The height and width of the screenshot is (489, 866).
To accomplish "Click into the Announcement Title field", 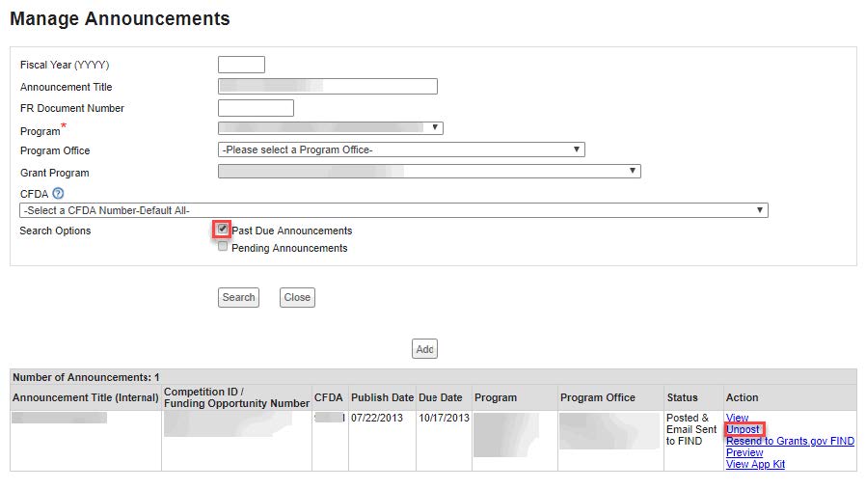I will tap(328, 87).
